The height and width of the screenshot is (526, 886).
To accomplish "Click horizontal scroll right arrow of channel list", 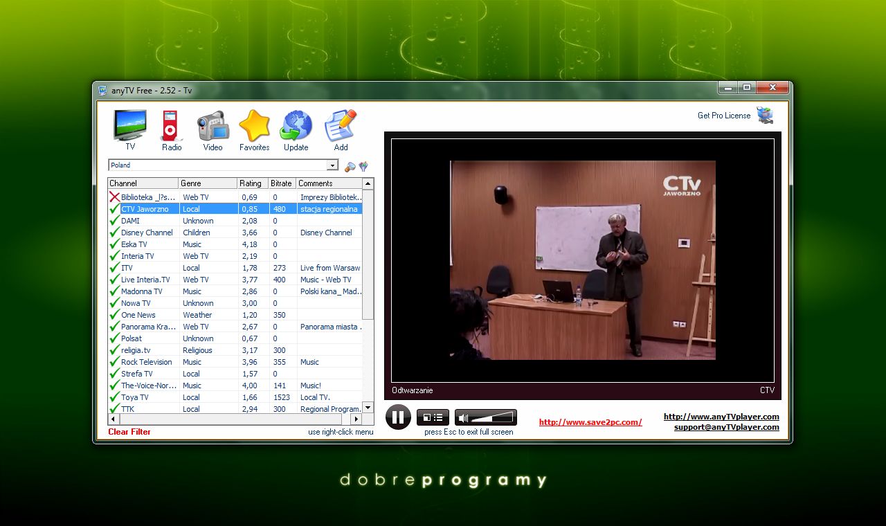I will coord(356,419).
